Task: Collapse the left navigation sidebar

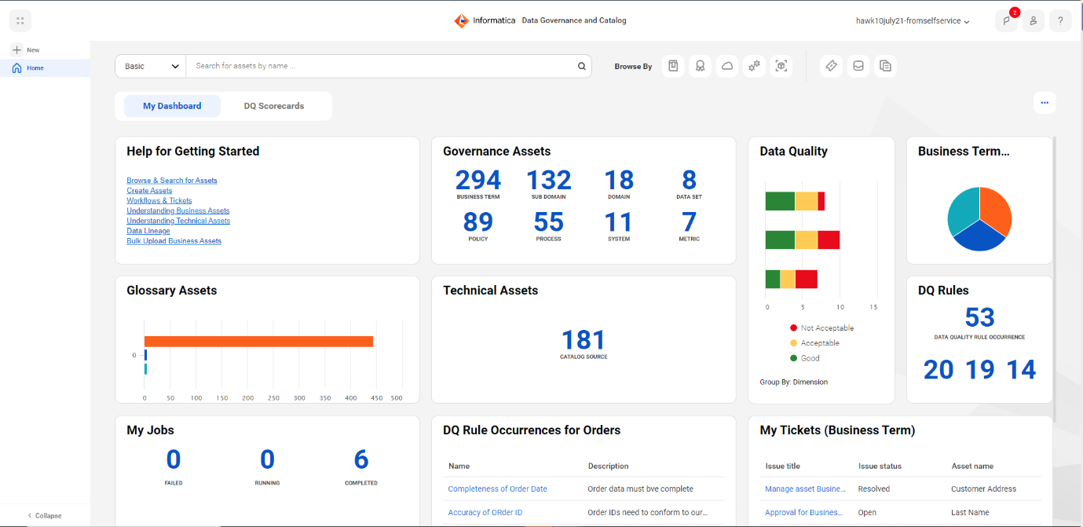Action: tap(44, 515)
